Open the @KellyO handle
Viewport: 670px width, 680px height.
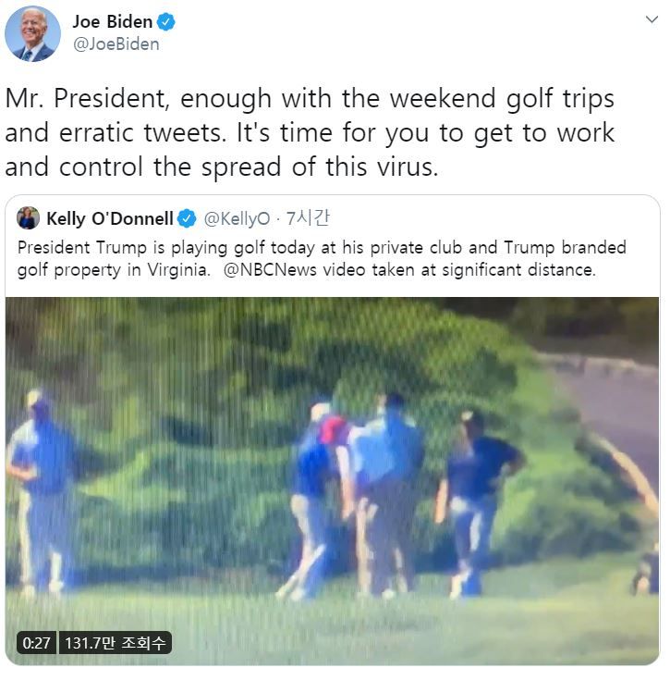237,219
